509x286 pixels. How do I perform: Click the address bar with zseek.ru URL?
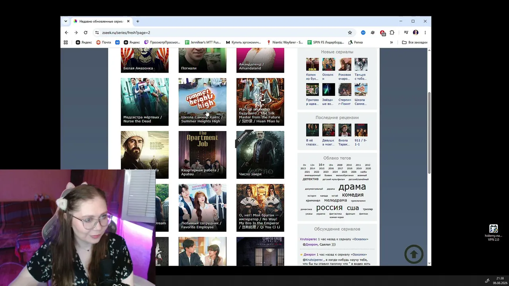223,33
